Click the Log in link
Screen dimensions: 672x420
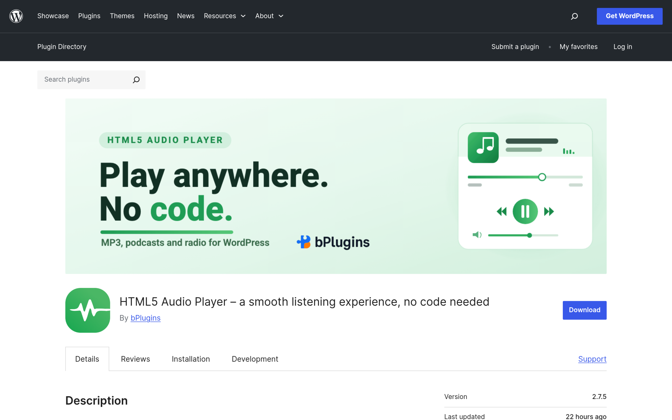[623, 47]
